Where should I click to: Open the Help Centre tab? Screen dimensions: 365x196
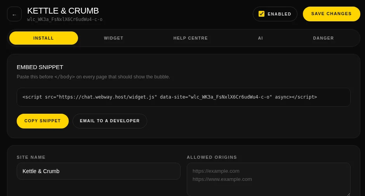click(x=190, y=38)
